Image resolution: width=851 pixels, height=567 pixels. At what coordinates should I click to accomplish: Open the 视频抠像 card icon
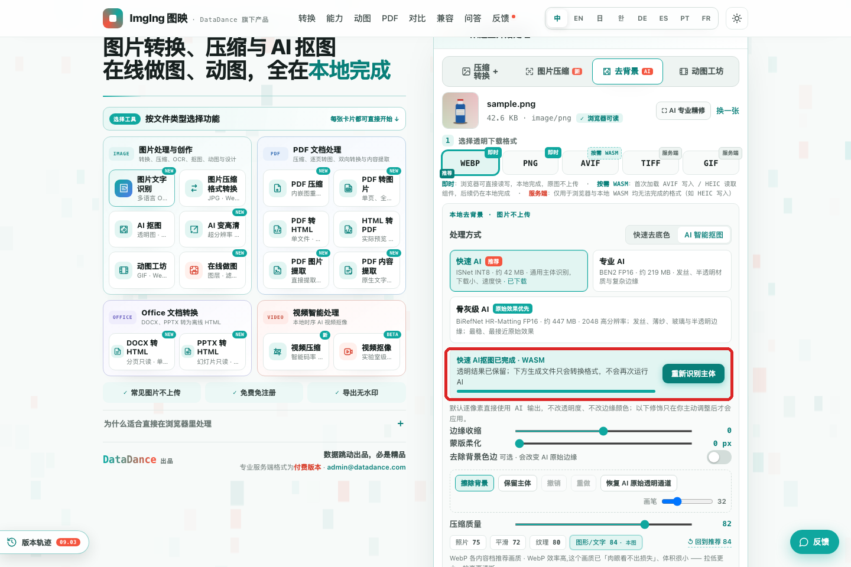pos(348,351)
